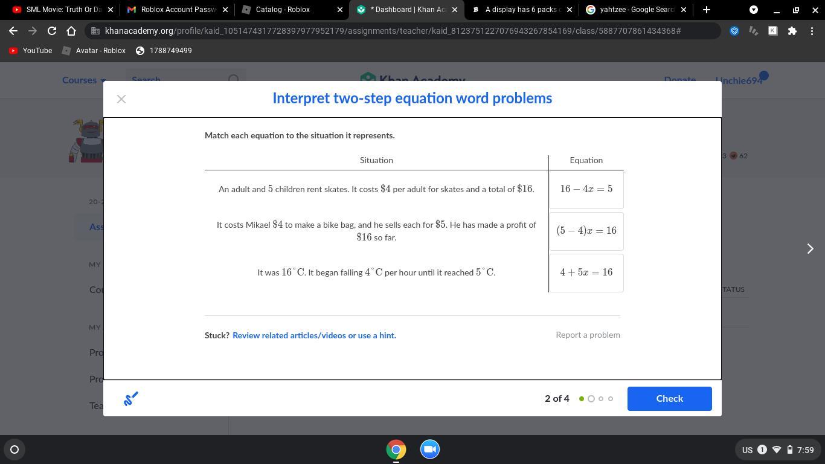
Task: Open 1788749499 bookmark
Action: [164, 51]
